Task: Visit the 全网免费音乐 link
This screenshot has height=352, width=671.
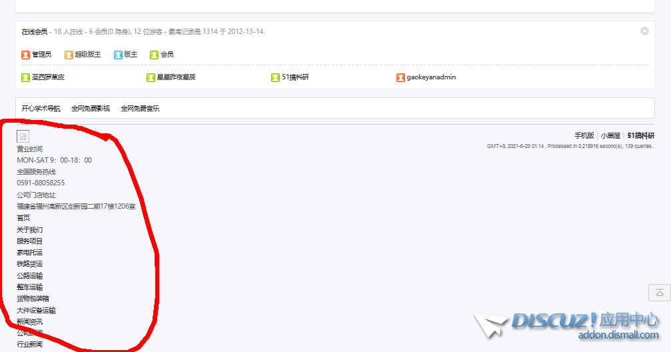Action: click(140, 108)
